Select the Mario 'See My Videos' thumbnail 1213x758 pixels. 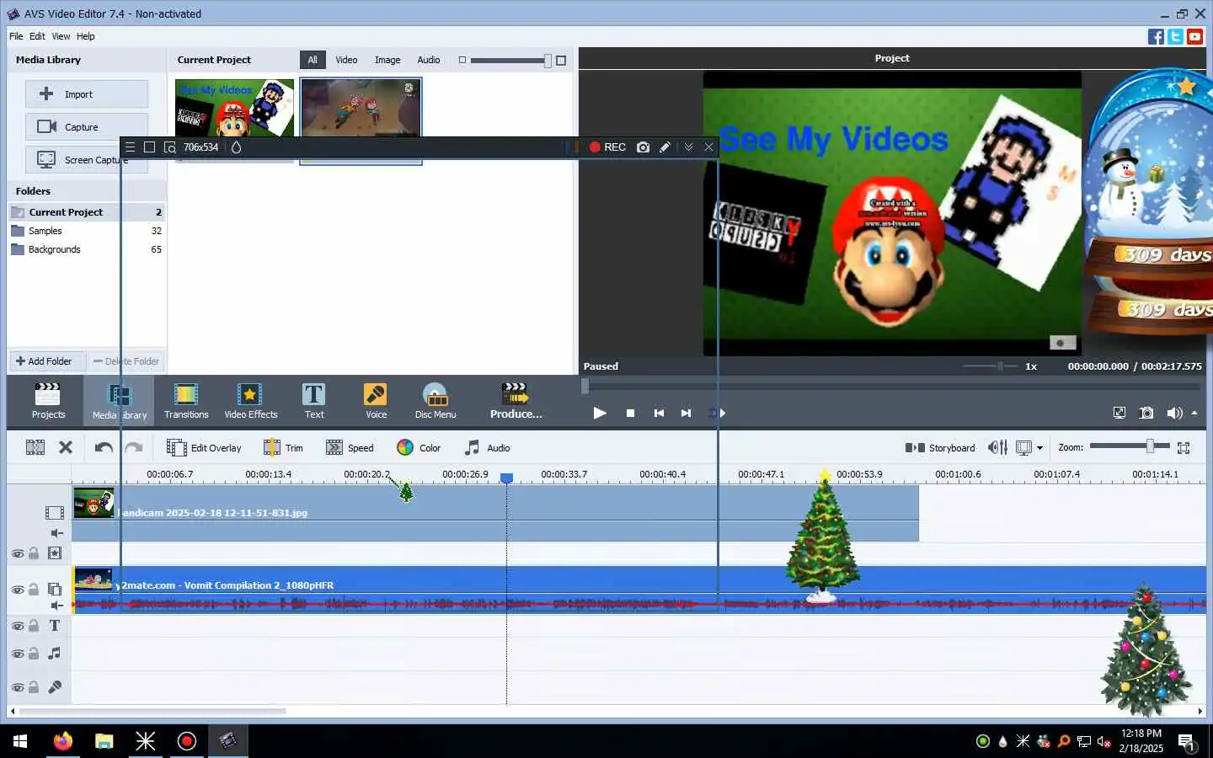(234, 108)
